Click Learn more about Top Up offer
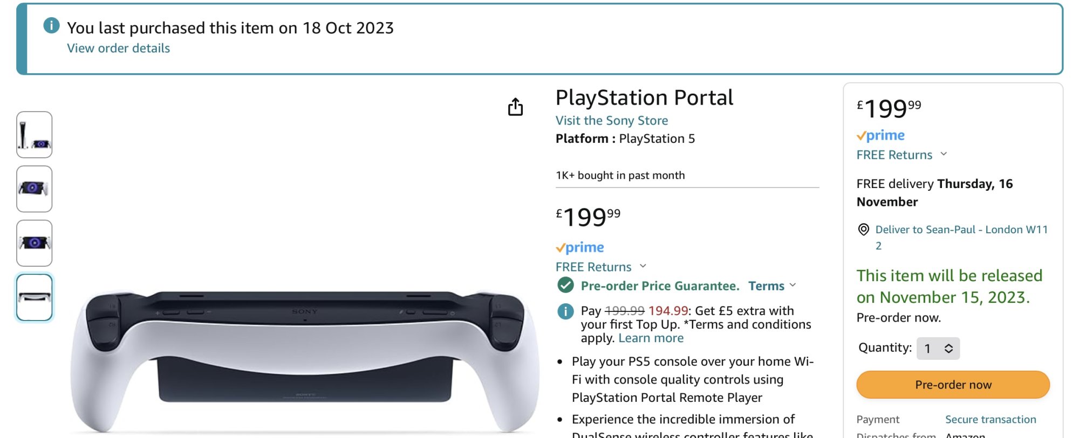This screenshot has height=438, width=1079. click(651, 338)
